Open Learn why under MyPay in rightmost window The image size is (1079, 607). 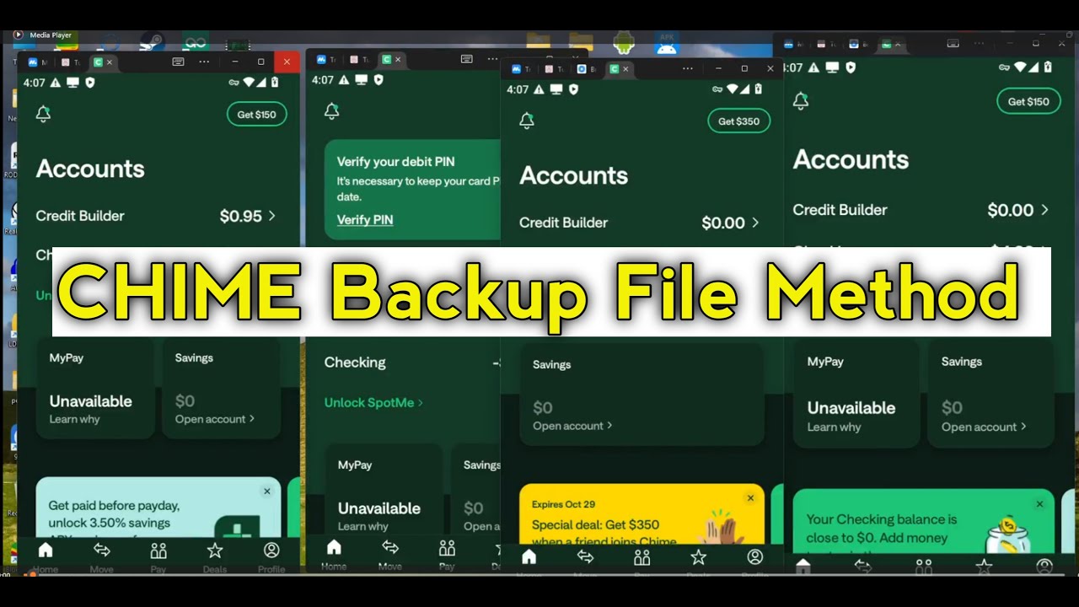pos(834,427)
